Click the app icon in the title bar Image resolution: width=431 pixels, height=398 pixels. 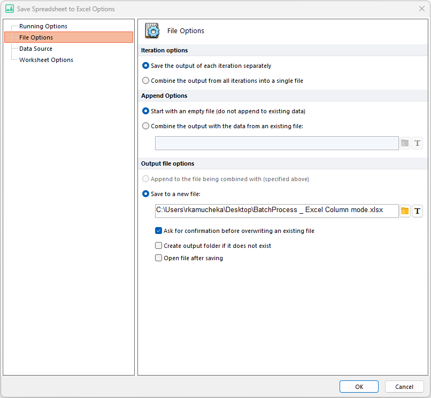point(10,9)
